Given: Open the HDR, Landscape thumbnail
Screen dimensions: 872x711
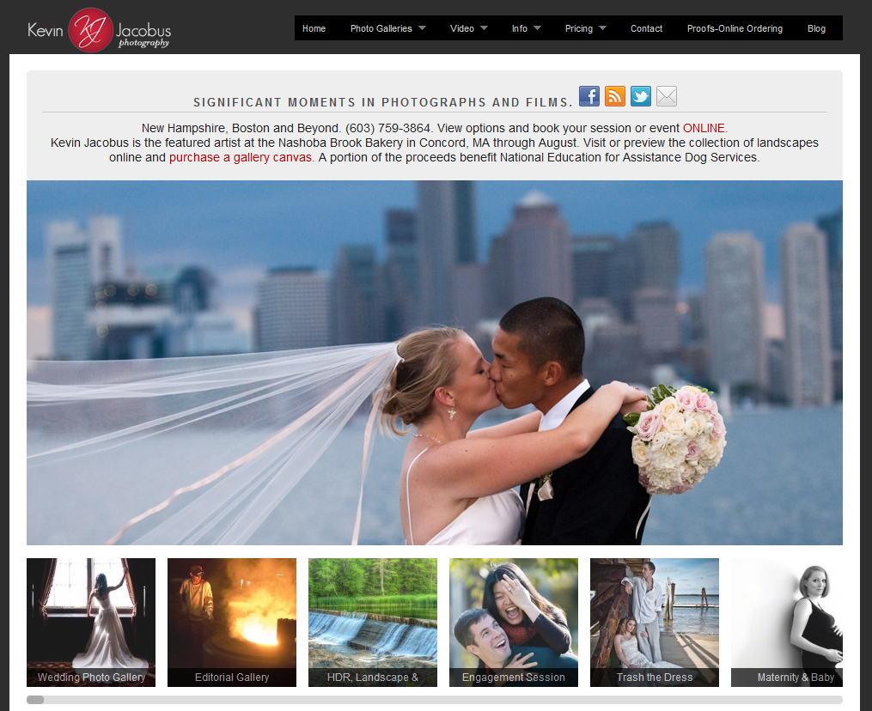Looking at the screenshot, I should coord(373,622).
